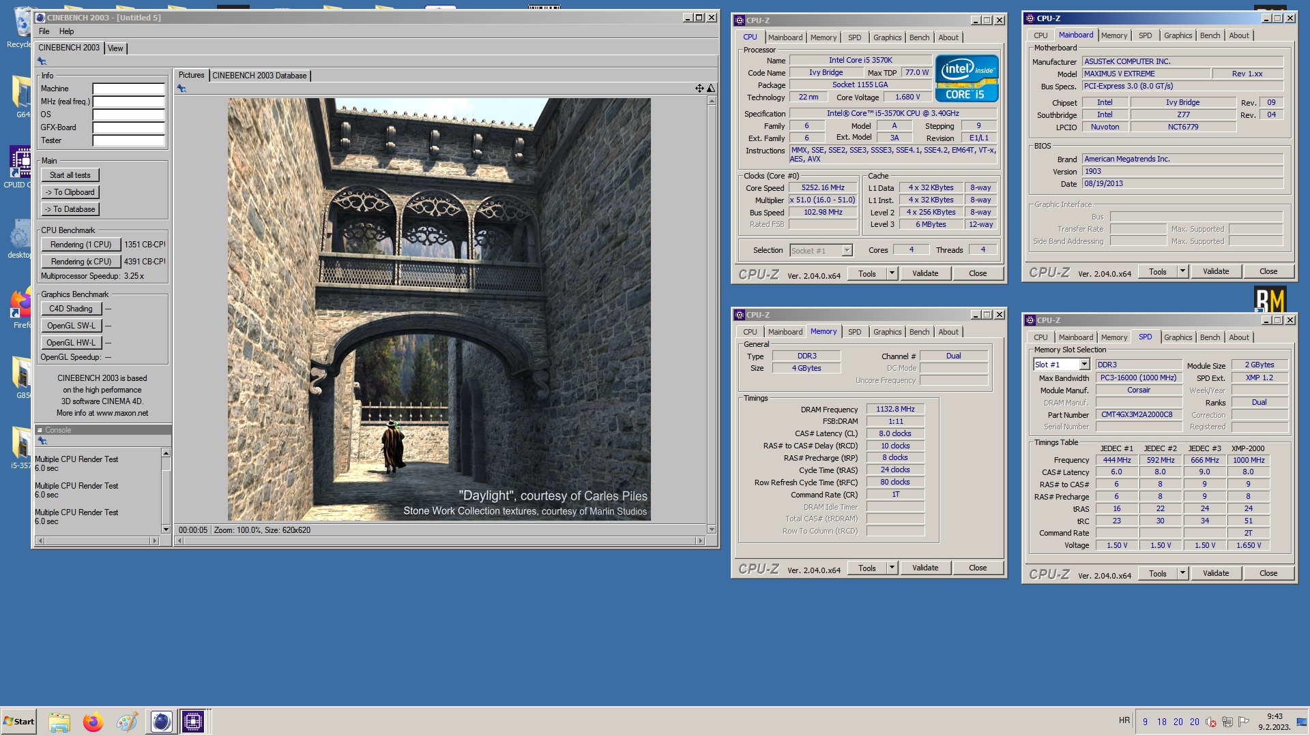The width and height of the screenshot is (1310, 736).
Task: Open the File menu in CINEBENCH
Action: pos(44,31)
